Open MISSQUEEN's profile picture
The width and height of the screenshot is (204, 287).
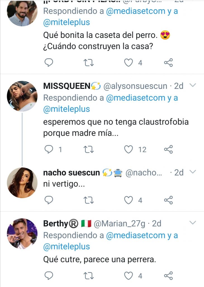pos(22,96)
